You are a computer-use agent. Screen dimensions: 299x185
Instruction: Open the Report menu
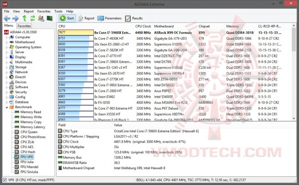29,11
